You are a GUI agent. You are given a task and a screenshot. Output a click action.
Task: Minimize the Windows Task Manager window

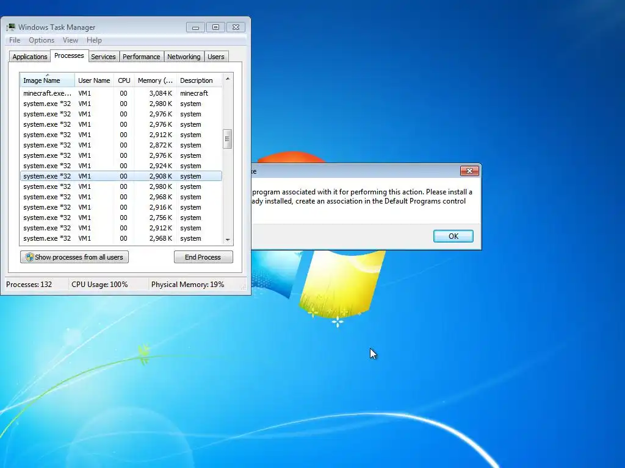coord(195,27)
